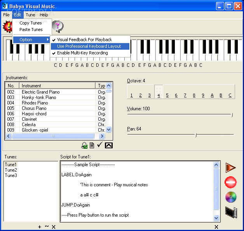The image size is (244, 231).
Task: Click script box scroll down arrow
Action: click(x=216, y=218)
